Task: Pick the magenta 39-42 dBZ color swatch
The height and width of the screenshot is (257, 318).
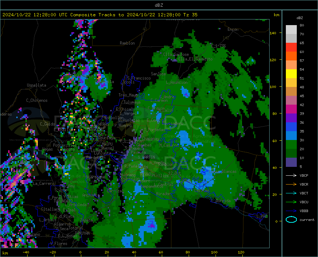Action: 291,109
